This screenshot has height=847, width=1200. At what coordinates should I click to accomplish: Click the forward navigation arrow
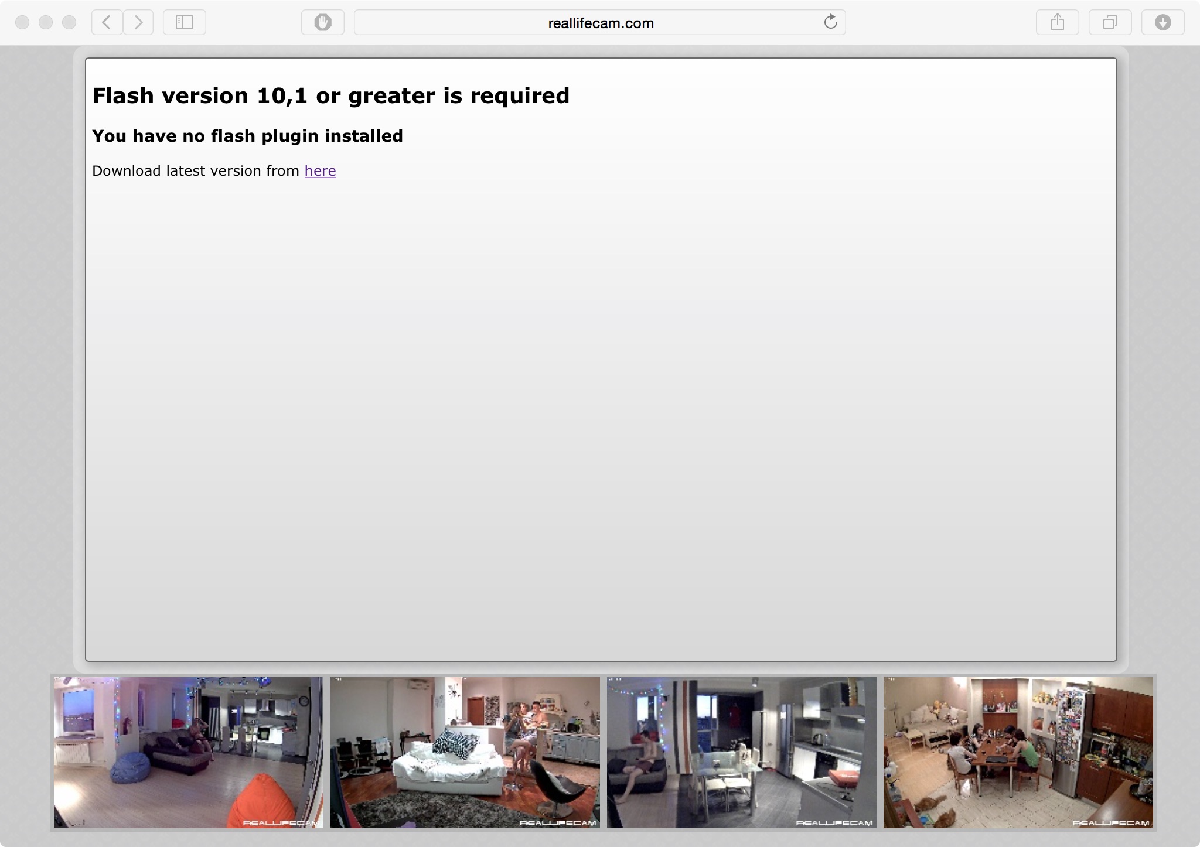[x=138, y=23]
